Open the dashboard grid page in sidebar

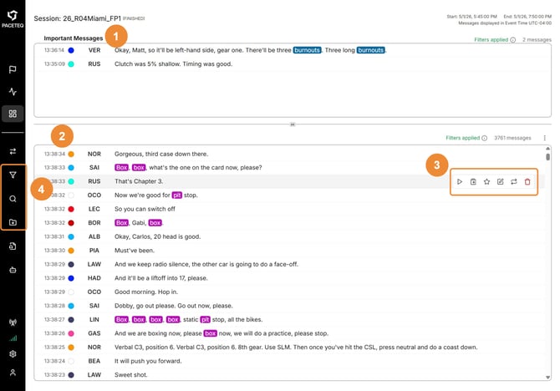(13, 114)
